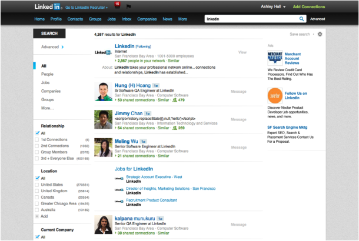The width and height of the screenshot is (359, 241).
Task: Click the plus icon next to Add location
Action: pos(37,216)
